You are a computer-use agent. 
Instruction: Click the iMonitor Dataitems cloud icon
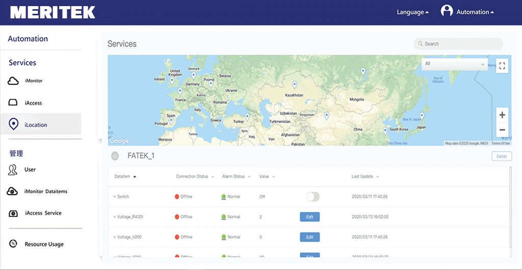tap(13, 191)
